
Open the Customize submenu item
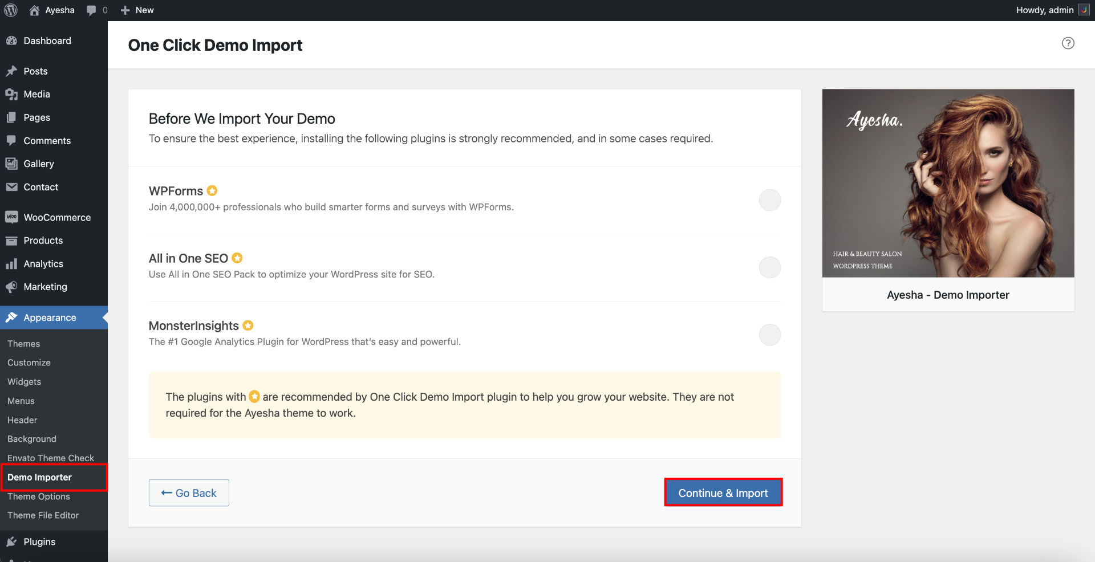[x=29, y=363]
